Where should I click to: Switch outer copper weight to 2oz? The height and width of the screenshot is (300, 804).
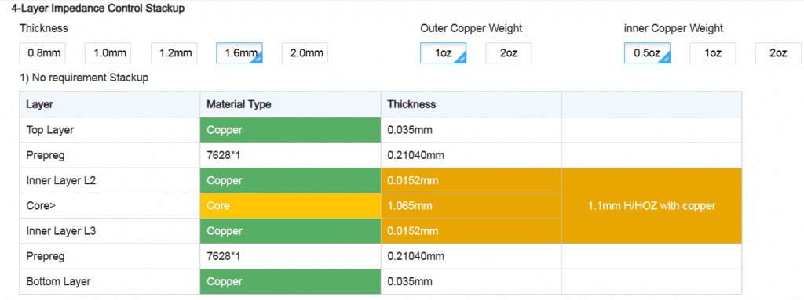509,52
